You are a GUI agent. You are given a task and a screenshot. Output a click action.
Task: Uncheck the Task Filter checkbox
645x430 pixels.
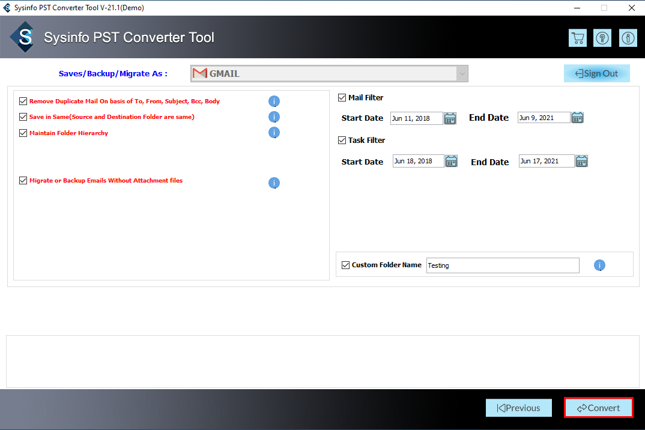(x=342, y=141)
